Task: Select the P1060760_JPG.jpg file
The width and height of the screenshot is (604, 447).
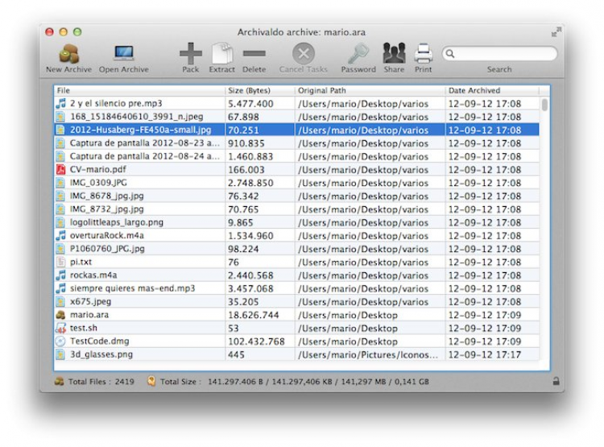Action: pos(107,249)
